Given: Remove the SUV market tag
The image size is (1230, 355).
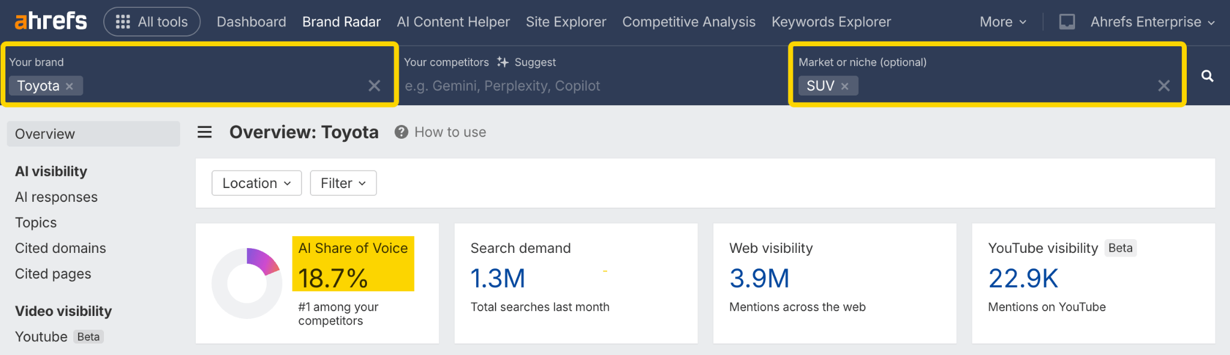Looking at the screenshot, I should click(x=845, y=86).
